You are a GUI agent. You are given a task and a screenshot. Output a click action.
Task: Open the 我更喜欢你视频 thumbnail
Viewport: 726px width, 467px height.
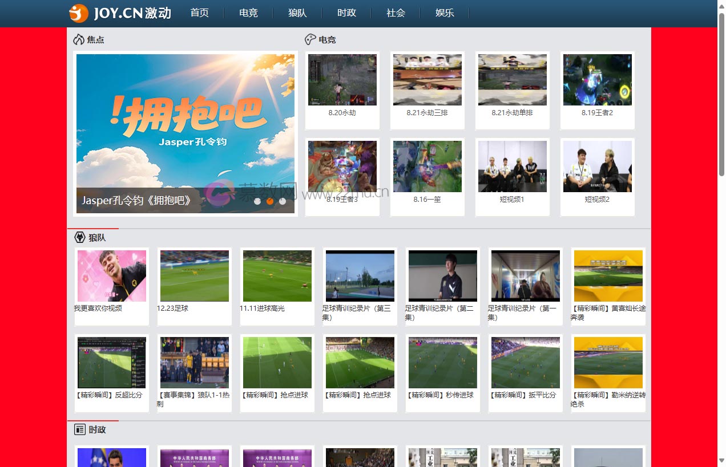[x=112, y=276]
